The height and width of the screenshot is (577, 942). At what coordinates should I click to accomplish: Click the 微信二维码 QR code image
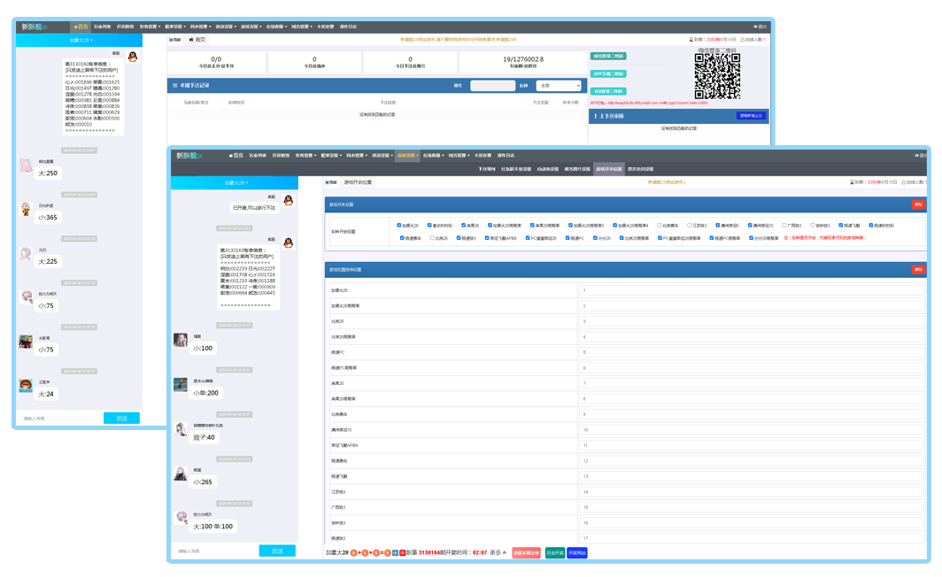(716, 77)
